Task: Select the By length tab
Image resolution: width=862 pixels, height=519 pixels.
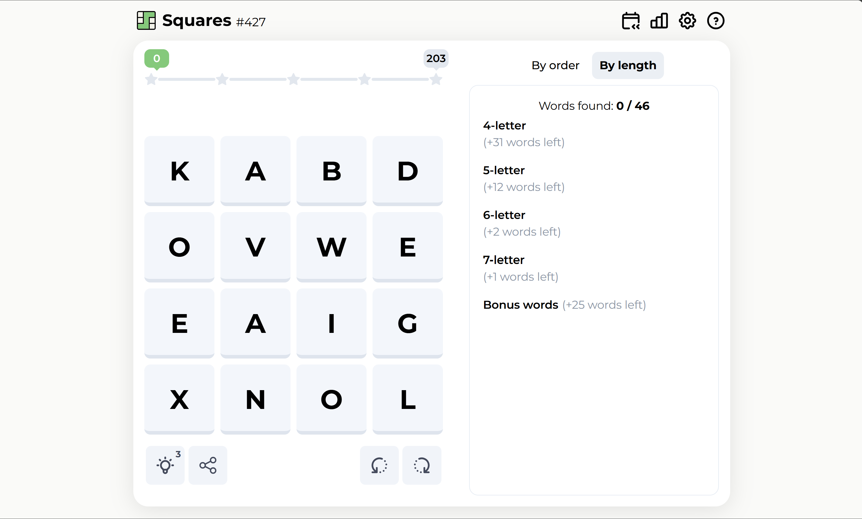Action: click(x=628, y=65)
